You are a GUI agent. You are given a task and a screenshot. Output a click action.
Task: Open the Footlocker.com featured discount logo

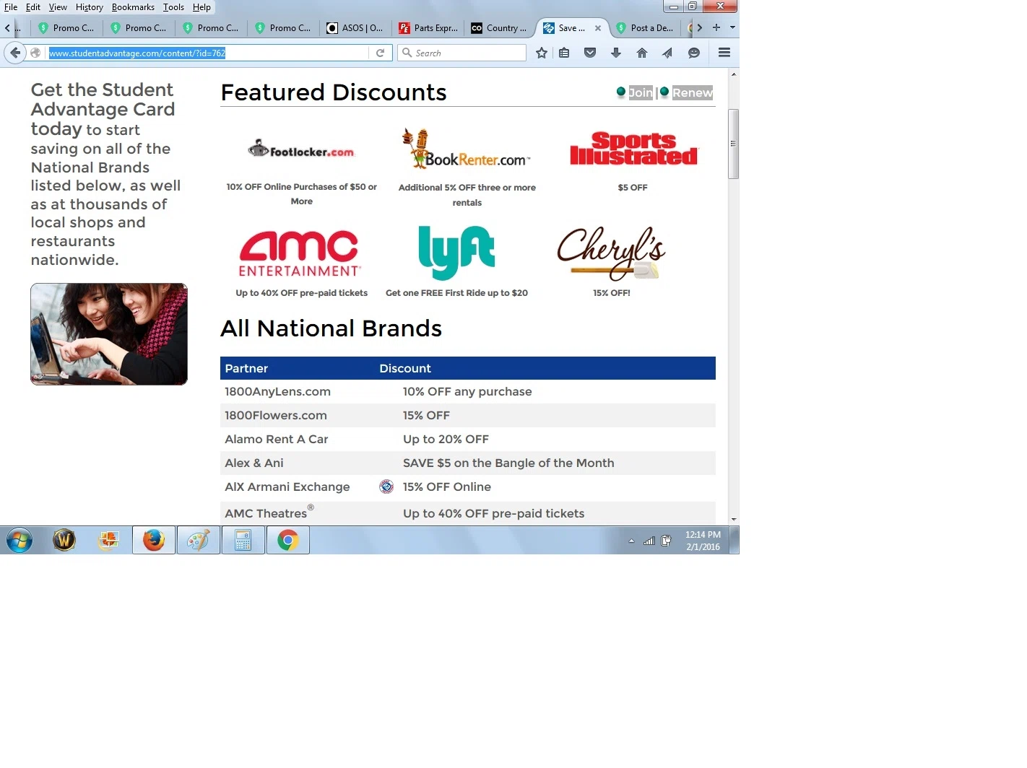click(301, 150)
